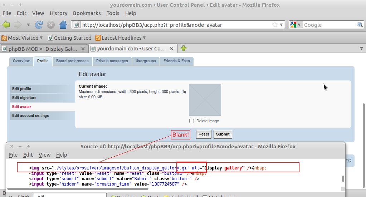366x197 pixels.
Task: Open a new tab with the plus icon
Action: 184,49
